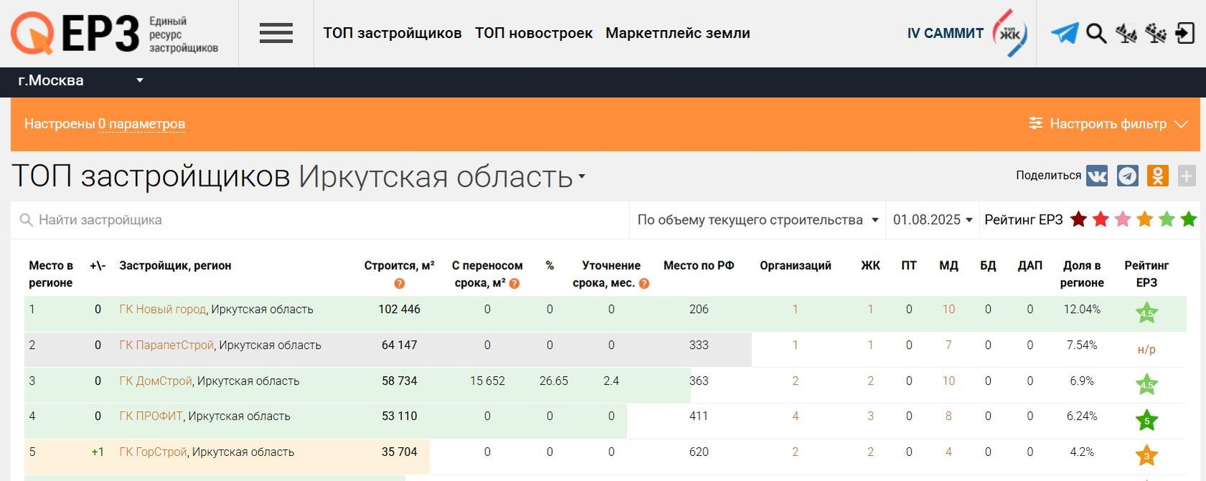Click the magnifier search icon in header

(x=1096, y=33)
